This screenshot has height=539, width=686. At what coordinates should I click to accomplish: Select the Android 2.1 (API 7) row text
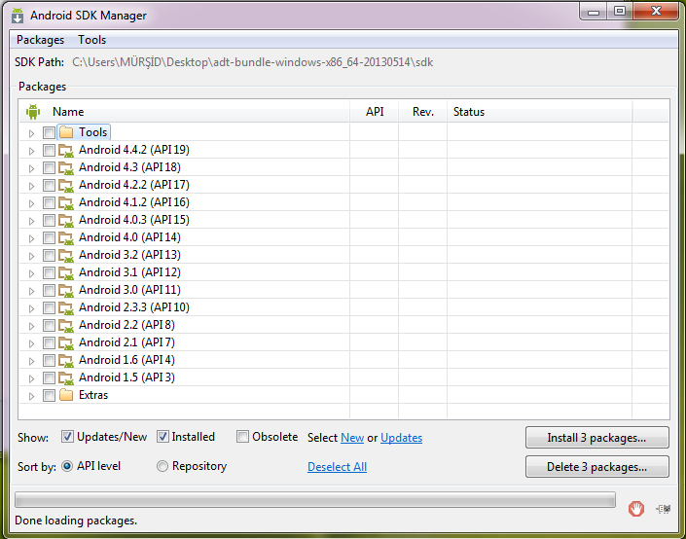pos(126,342)
